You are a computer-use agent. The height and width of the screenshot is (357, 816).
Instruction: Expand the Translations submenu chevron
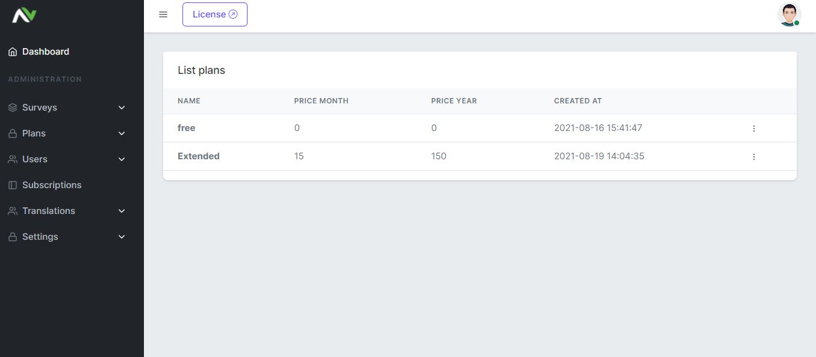point(122,211)
